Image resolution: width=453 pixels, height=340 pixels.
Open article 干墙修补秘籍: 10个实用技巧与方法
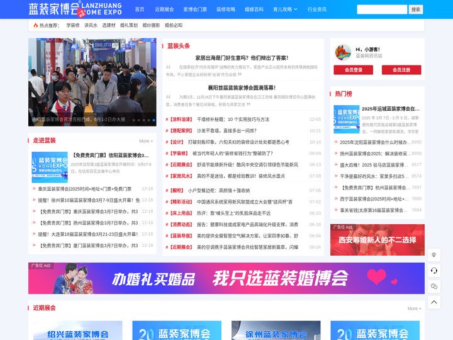click(x=233, y=120)
